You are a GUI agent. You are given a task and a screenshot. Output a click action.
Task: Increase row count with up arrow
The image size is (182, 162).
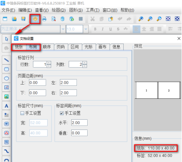click(49, 63)
